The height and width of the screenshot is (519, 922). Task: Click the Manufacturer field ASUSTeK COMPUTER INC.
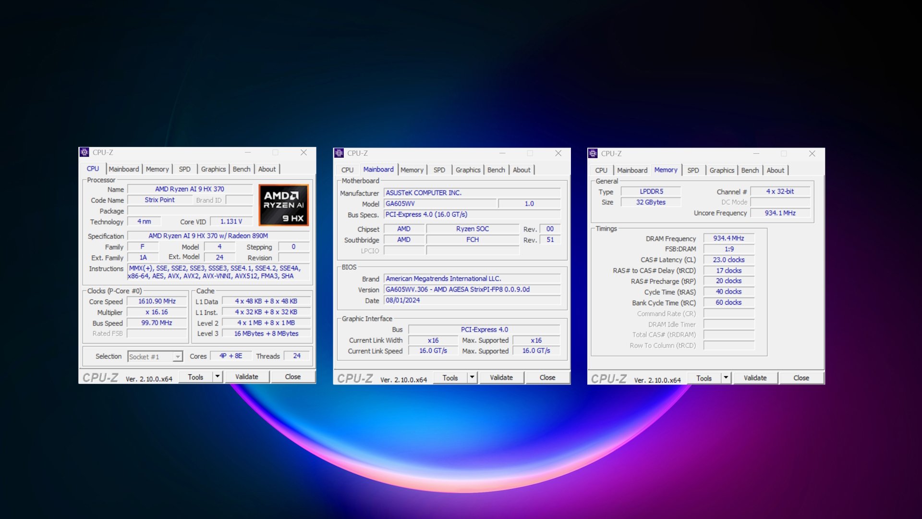pos(472,193)
